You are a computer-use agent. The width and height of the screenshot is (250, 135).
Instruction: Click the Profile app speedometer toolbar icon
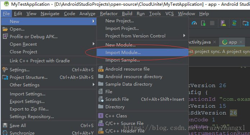tap(194, 23)
